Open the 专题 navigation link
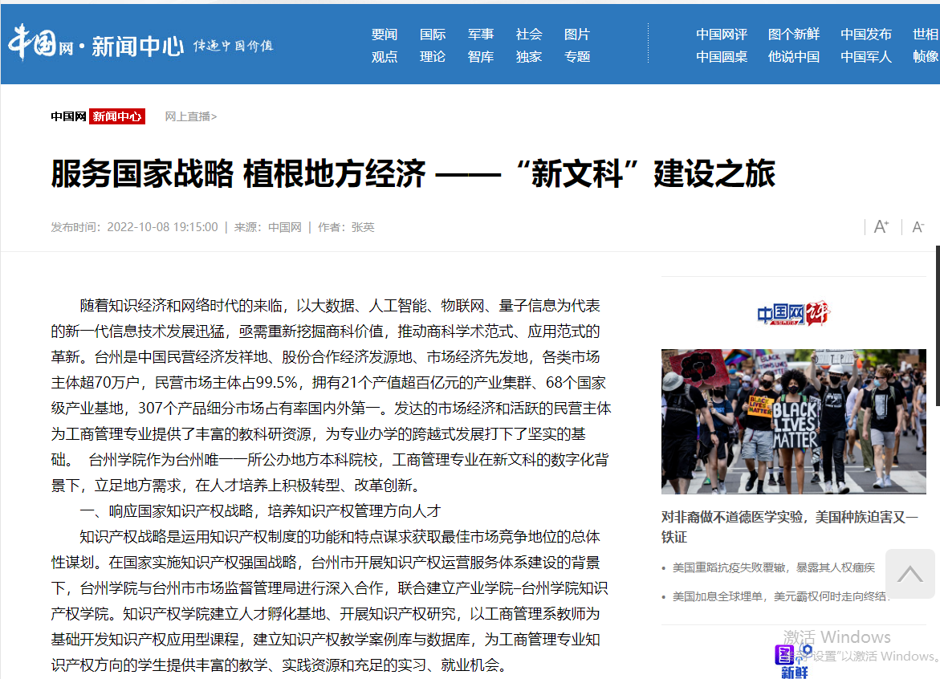This screenshot has height=679, width=940. [x=577, y=57]
